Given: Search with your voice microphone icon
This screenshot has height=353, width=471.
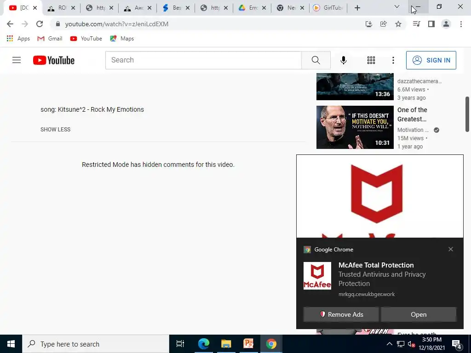Looking at the screenshot, I should click(x=343, y=60).
